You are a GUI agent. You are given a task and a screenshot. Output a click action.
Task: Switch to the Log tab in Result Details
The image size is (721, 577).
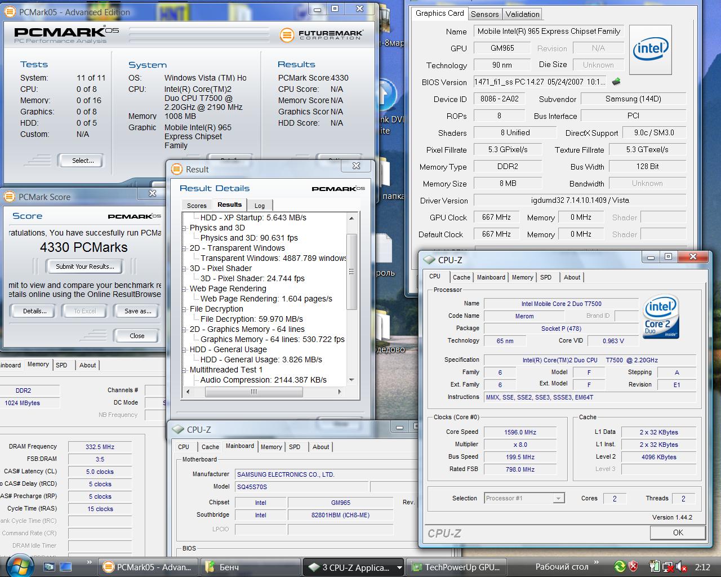[x=260, y=206]
